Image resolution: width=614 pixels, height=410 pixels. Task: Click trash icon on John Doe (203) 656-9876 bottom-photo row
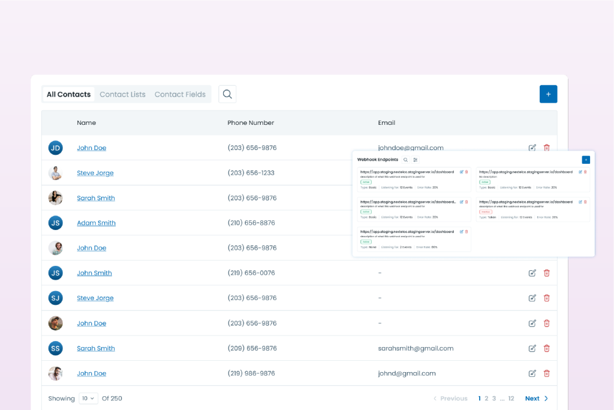tap(546, 323)
